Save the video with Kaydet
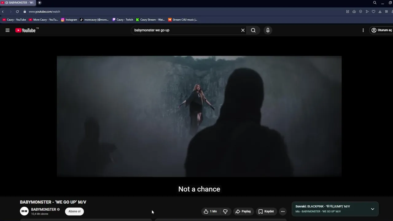This screenshot has width=393, height=221. click(266, 211)
